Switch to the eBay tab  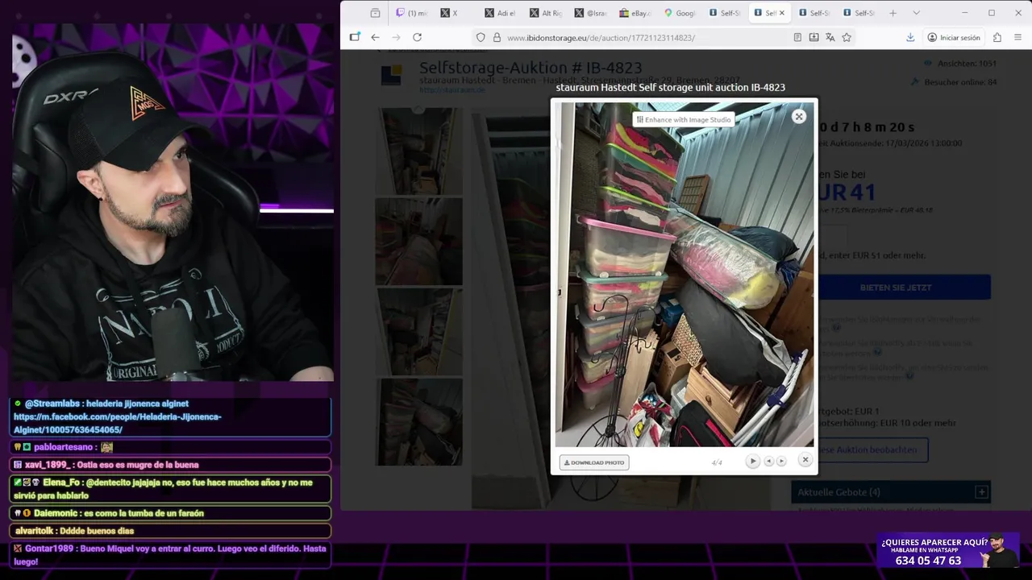click(635, 13)
